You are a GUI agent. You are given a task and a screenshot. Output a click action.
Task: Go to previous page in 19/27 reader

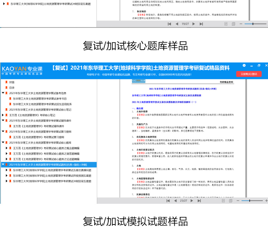(177, 24)
